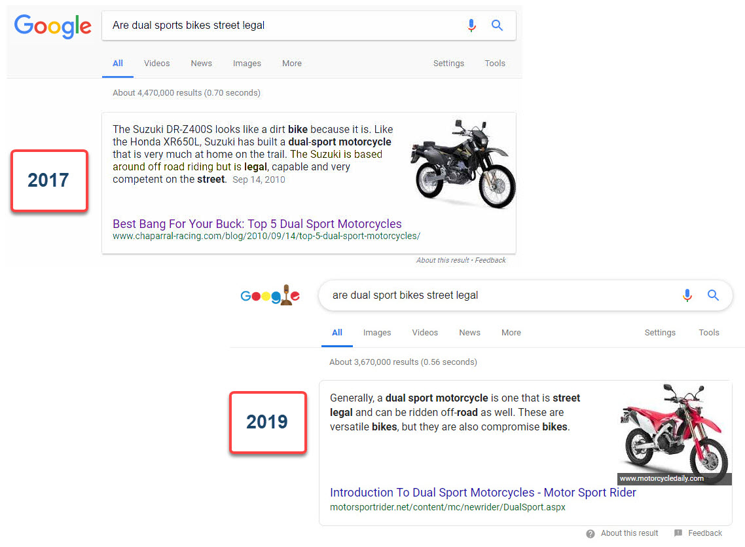
Task: Open Introduction To Dual Sport Motorcycles link
Action: (483, 493)
